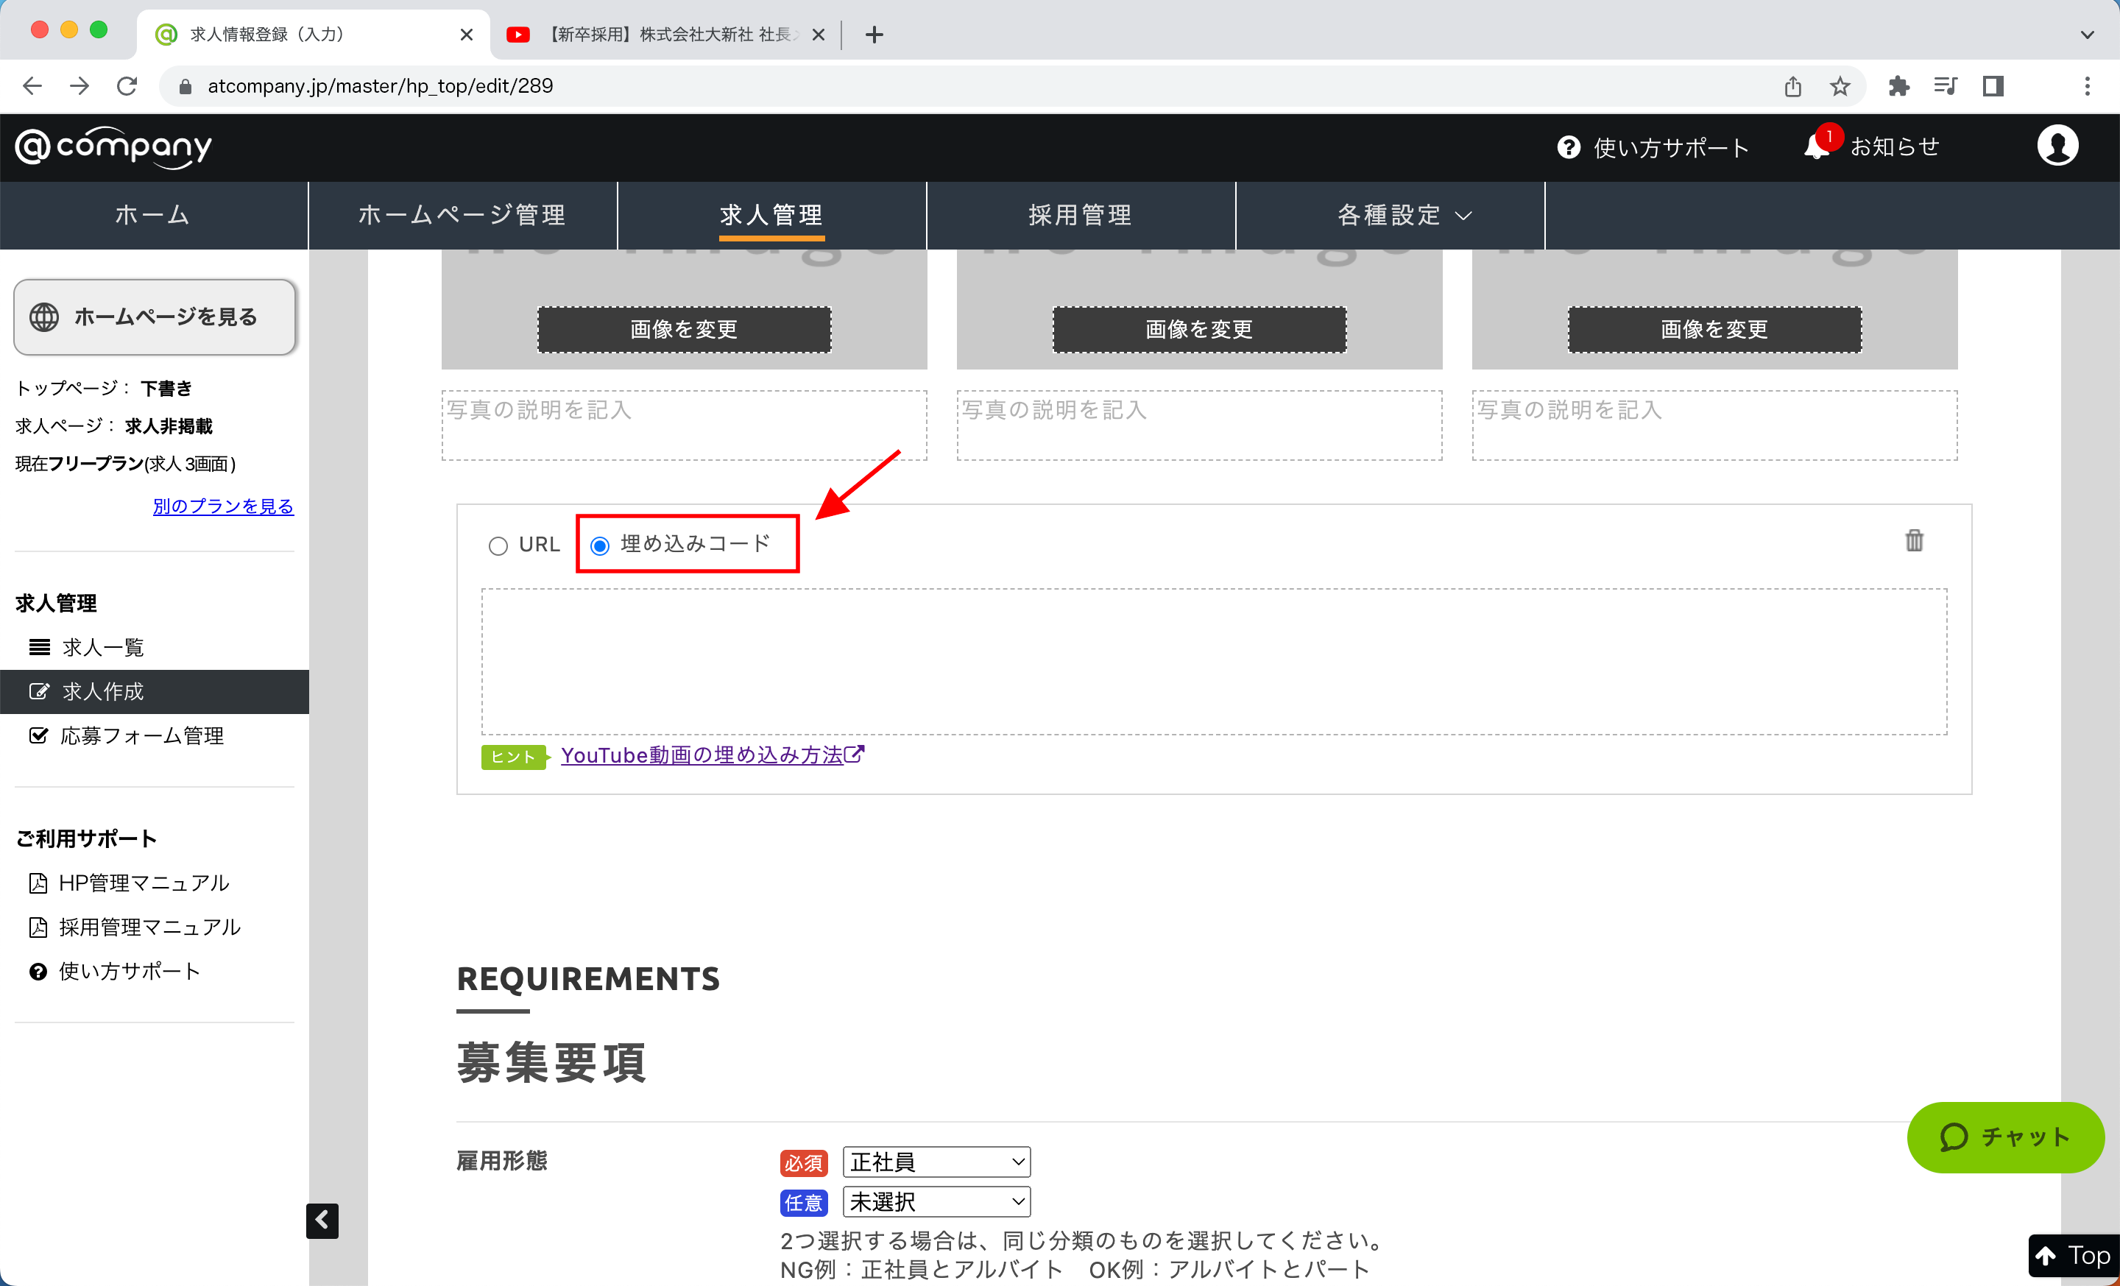This screenshot has width=2120, height=1286.
Task: Reload the page
Action: (x=127, y=85)
